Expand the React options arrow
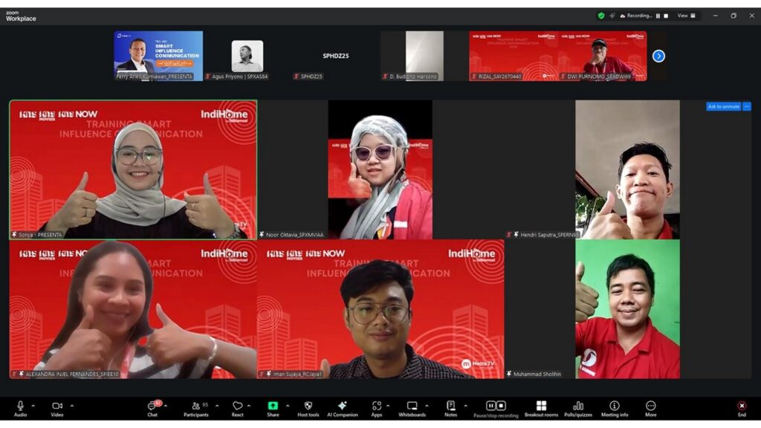761x428 pixels. pos(249,406)
